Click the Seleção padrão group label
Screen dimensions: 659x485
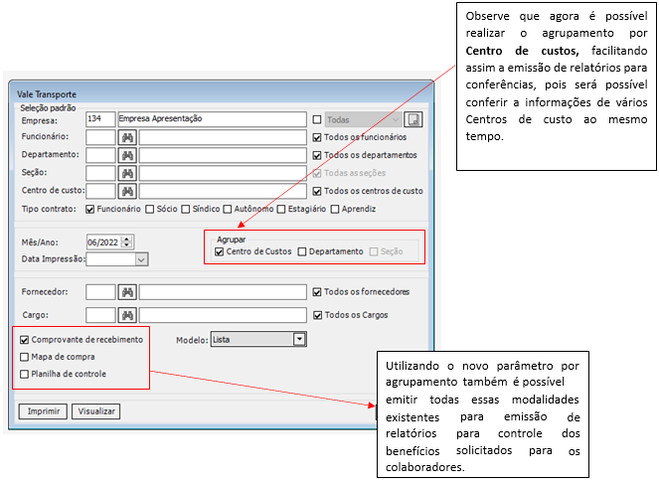[48, 108]
